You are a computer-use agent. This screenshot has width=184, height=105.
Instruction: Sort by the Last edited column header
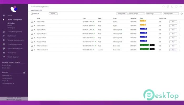tap(134, 18)
